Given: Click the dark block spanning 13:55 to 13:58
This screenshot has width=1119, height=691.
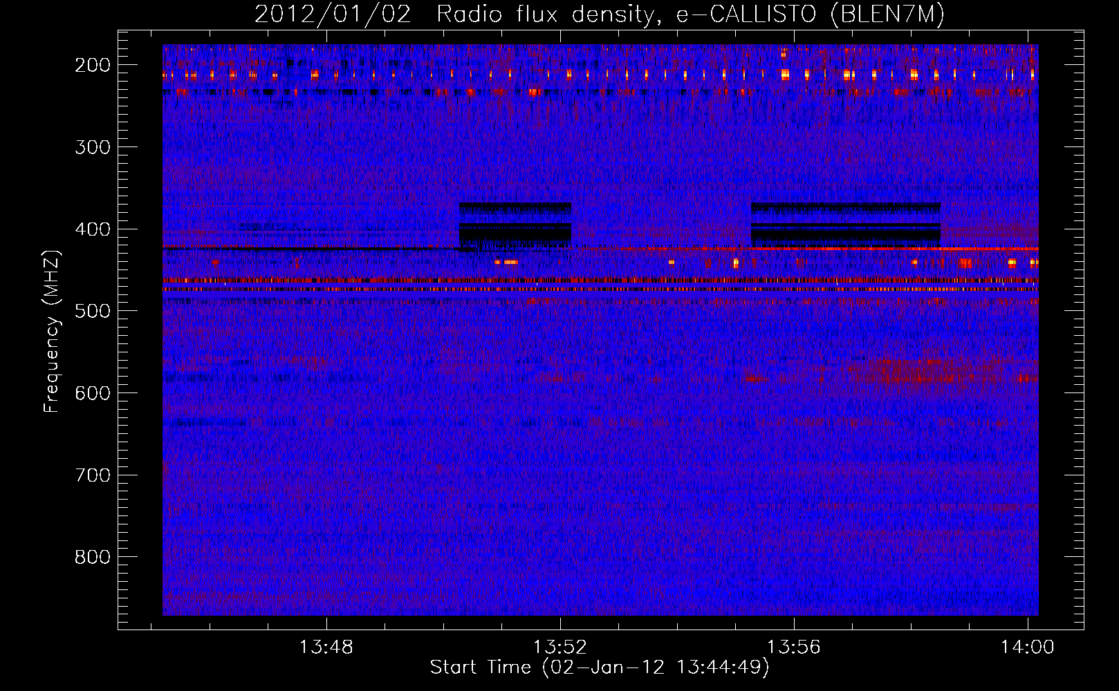Looking at the screenshot, I should (846, 225).
